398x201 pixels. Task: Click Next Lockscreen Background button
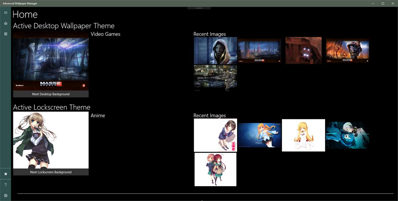point(51,172)
